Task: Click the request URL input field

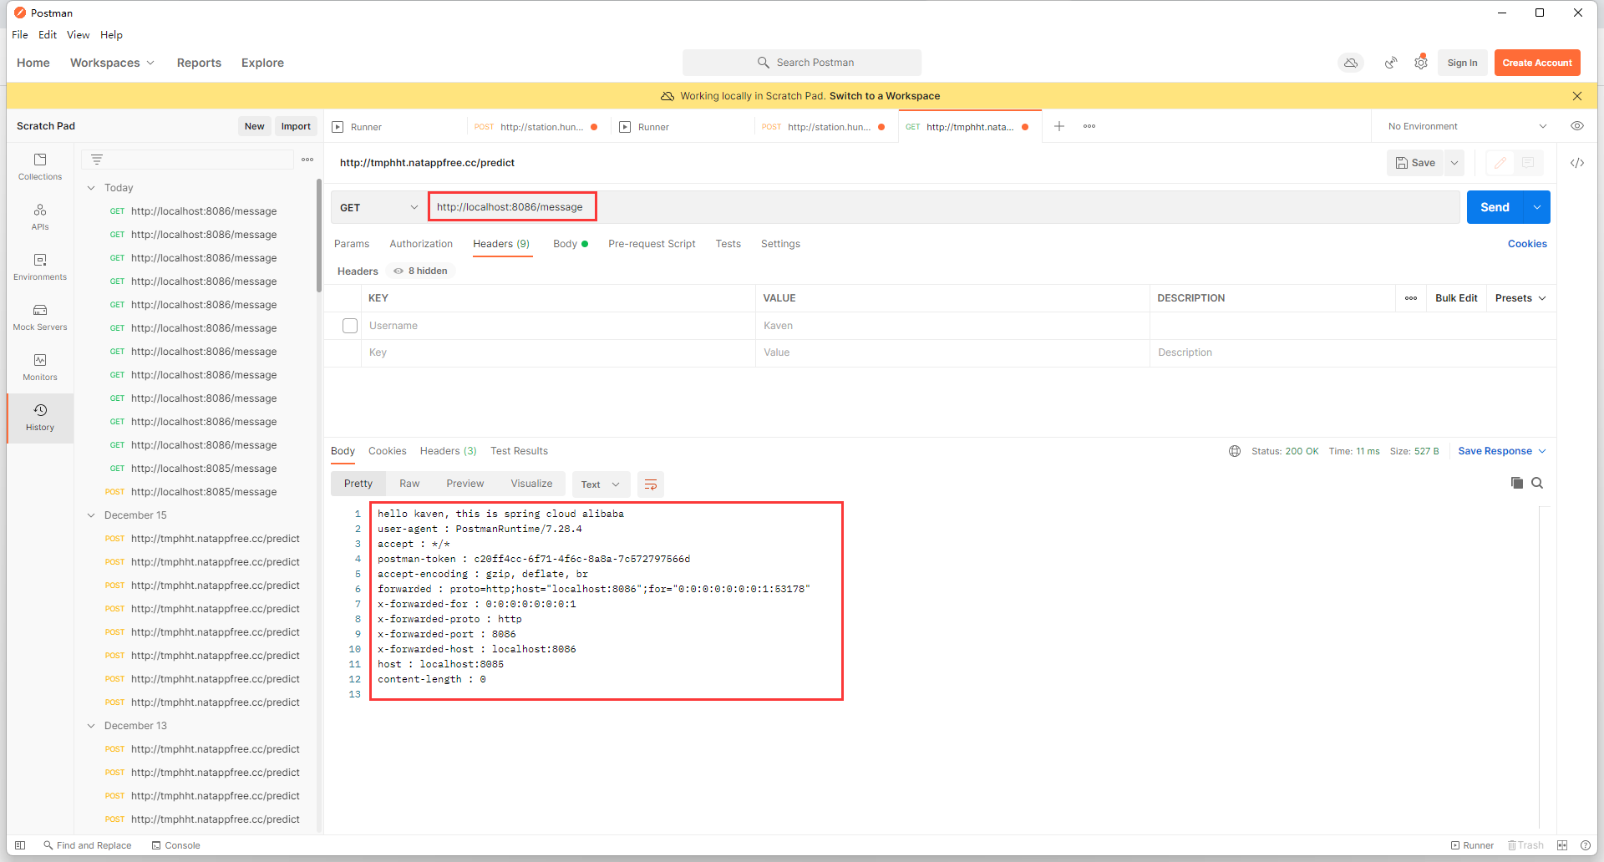Action: click(x=944, y=207)
